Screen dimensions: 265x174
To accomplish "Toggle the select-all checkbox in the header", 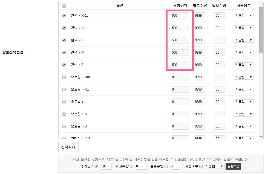I will (64, 6).
